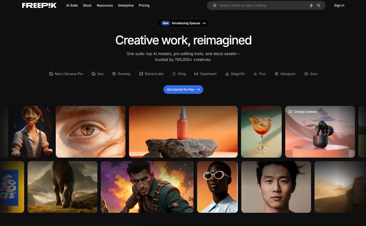Click the Change Camera icon on the earbuds image
The image size is (366, 226).
pyautogui.click(x=291, y=112)
